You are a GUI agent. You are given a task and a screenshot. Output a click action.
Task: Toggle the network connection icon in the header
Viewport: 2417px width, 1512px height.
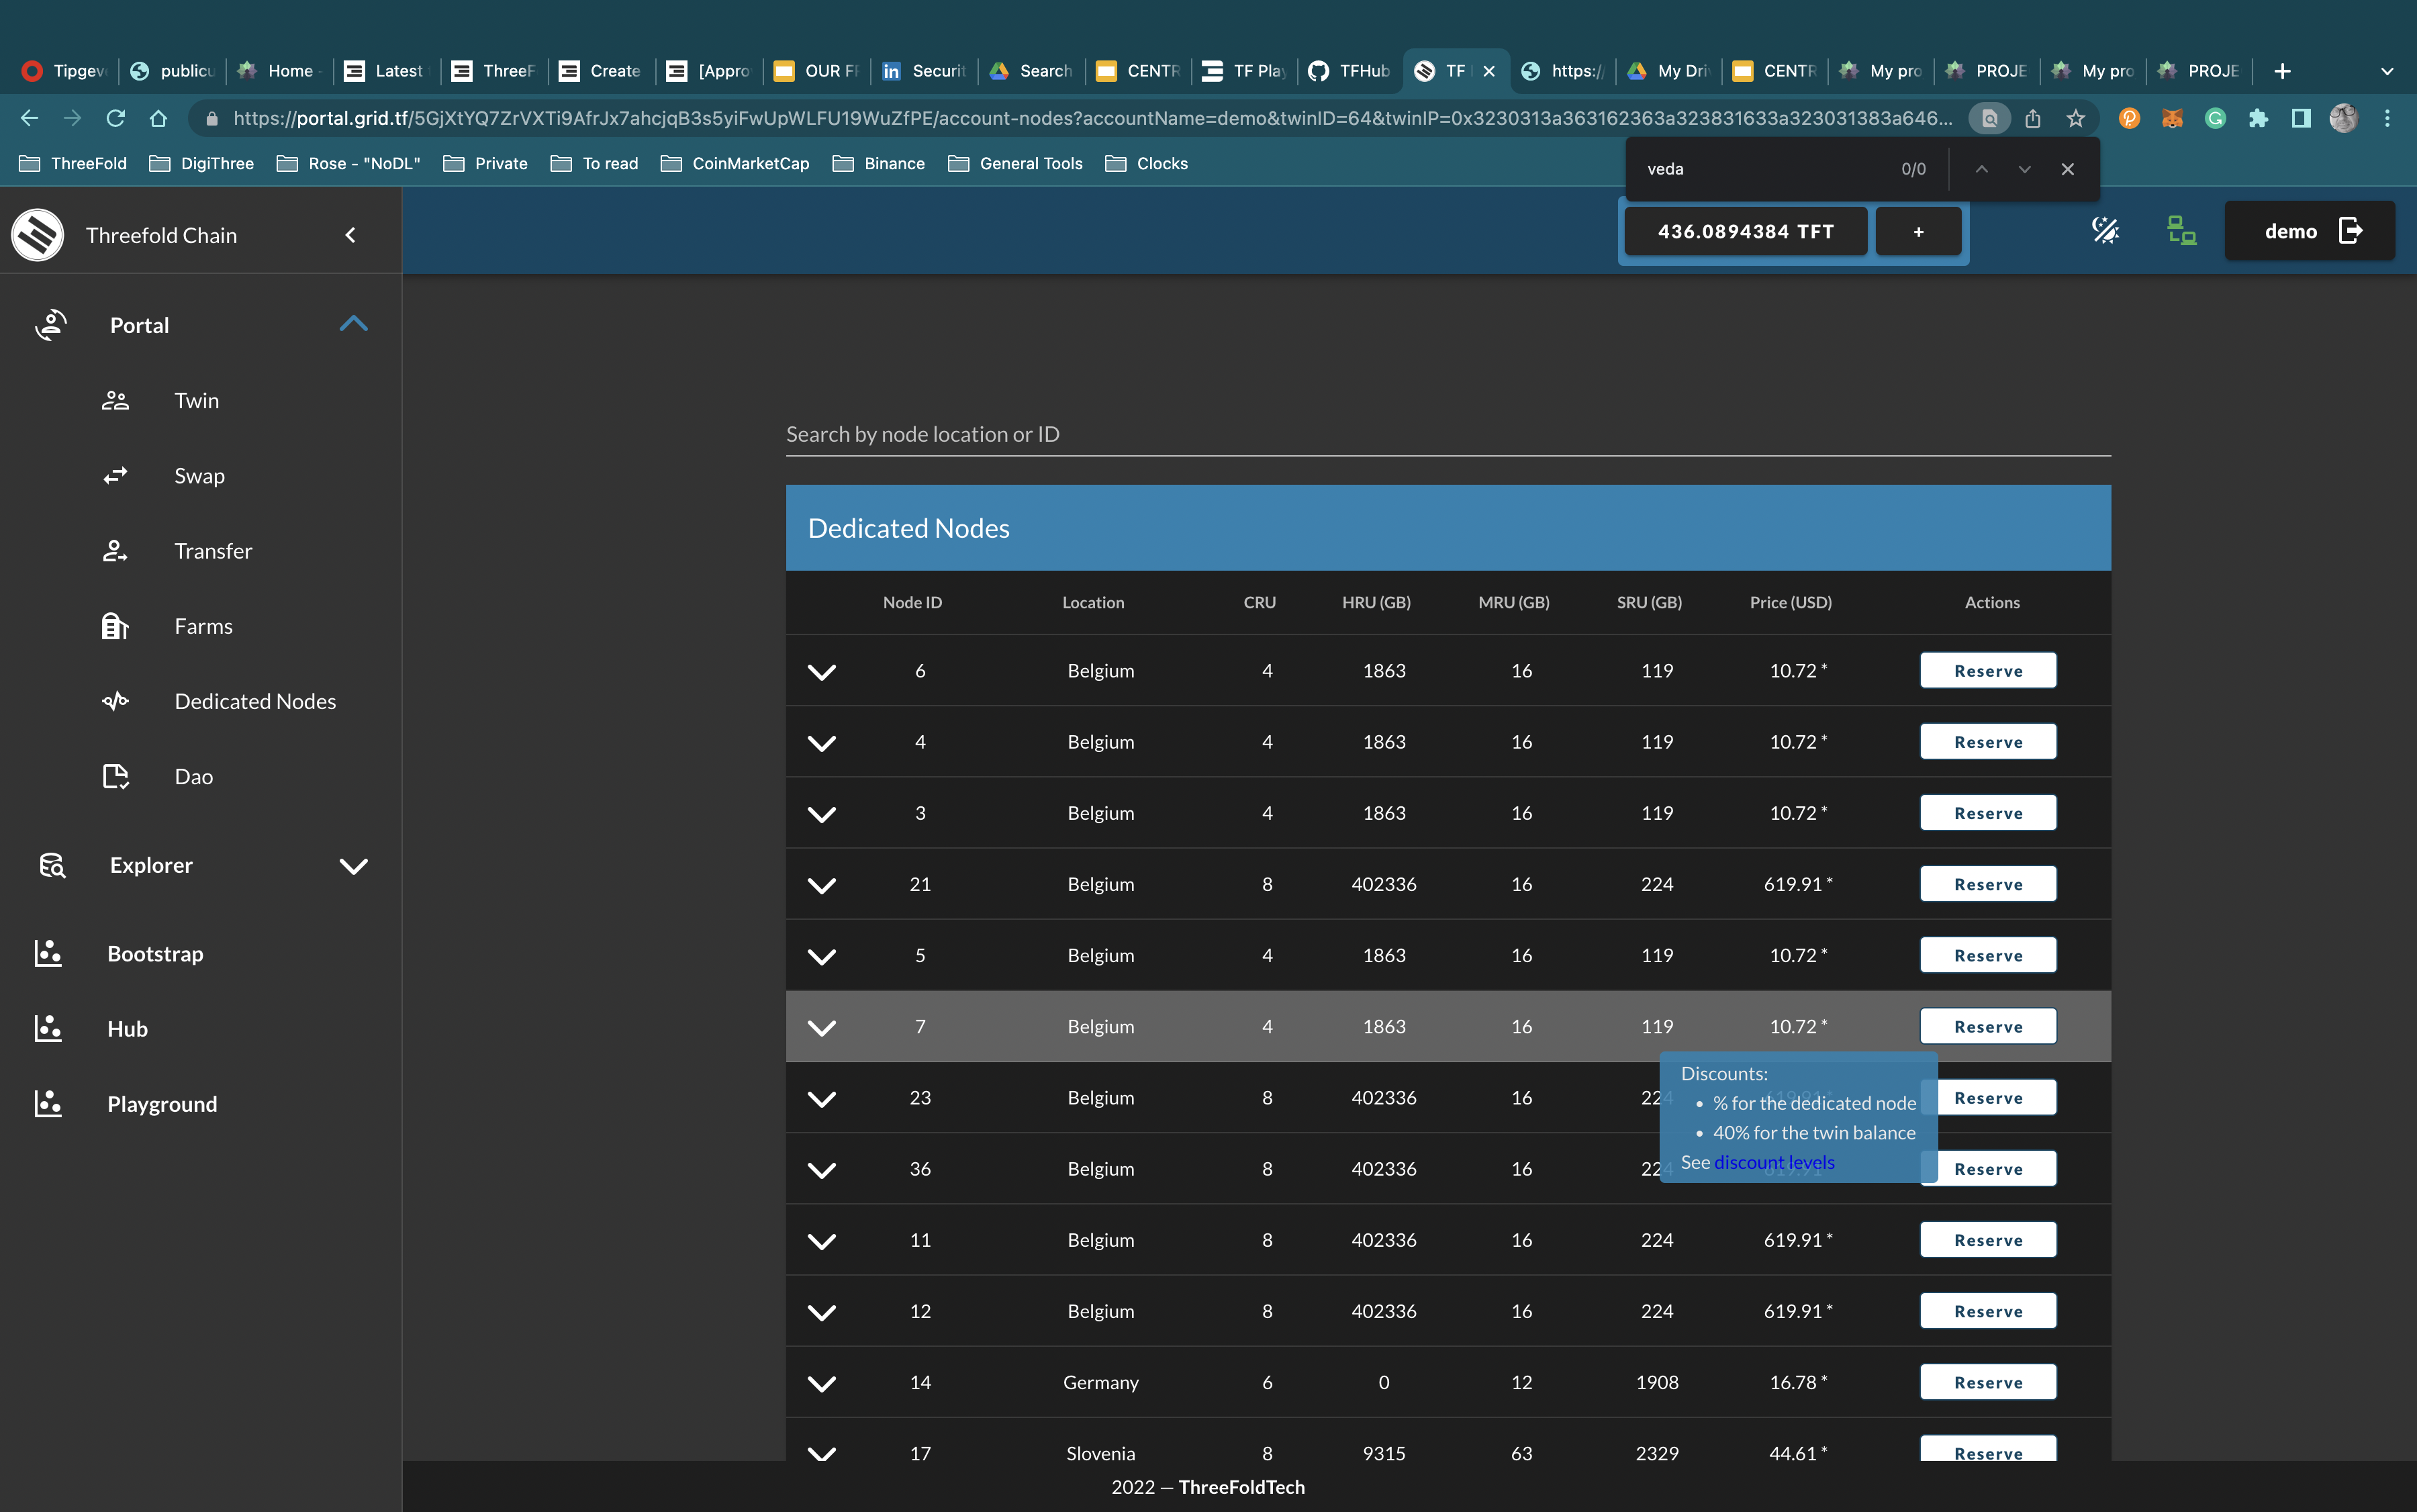2181,230
